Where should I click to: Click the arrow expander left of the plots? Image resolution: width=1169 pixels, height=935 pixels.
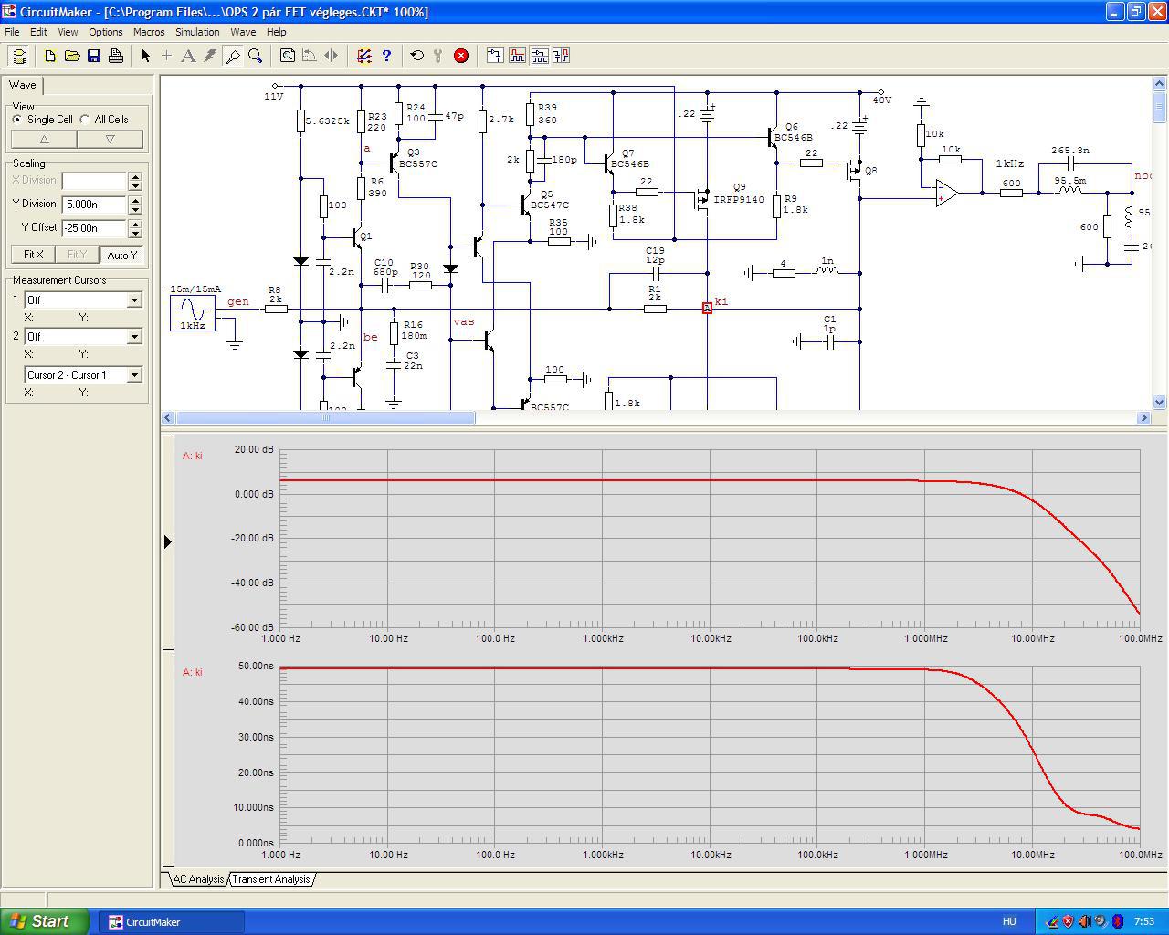[x=168, y=541]
